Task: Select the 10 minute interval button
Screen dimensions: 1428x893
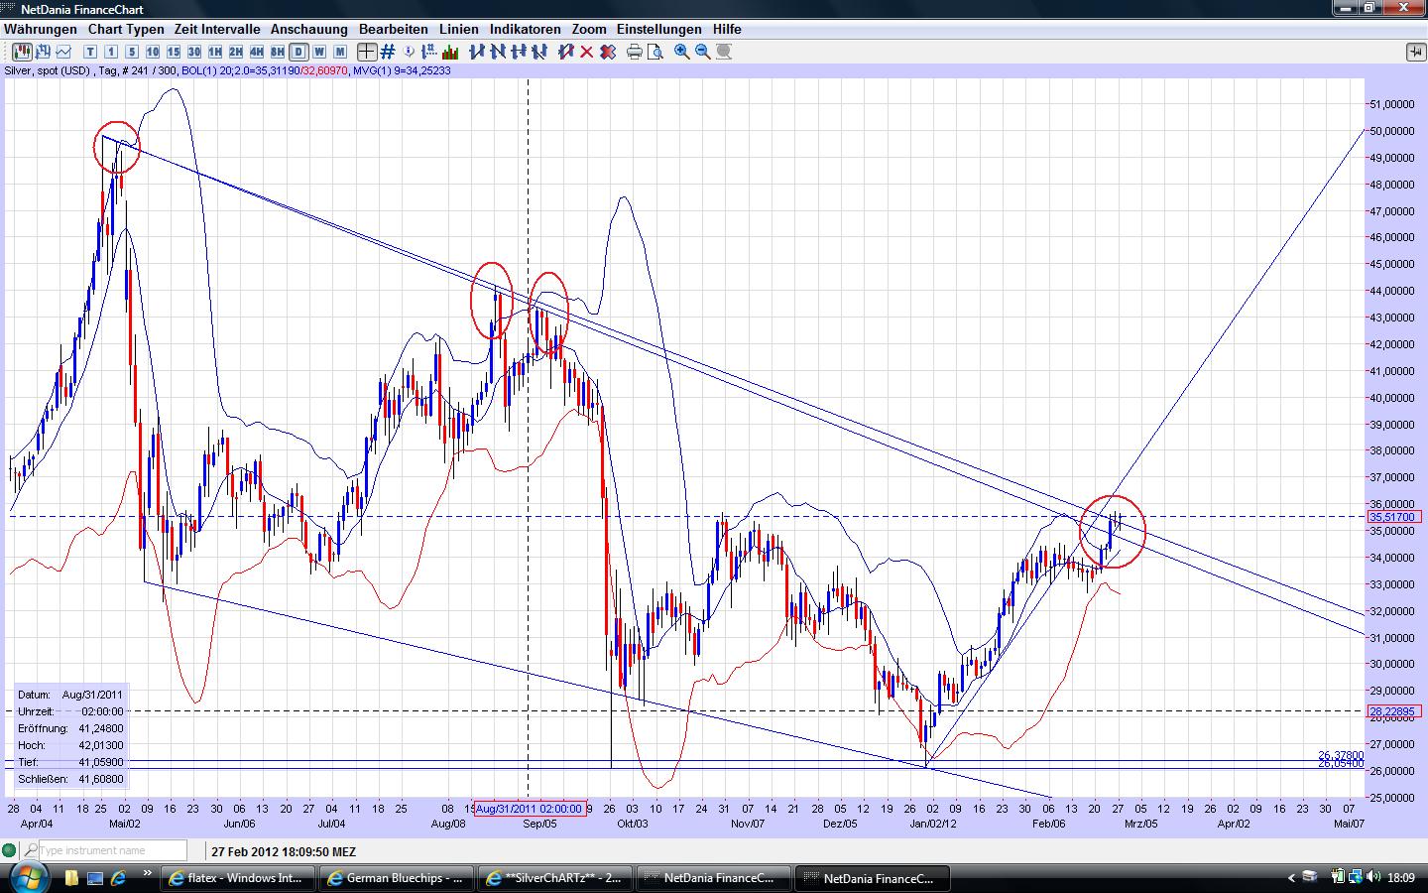Action: point(153,52)
